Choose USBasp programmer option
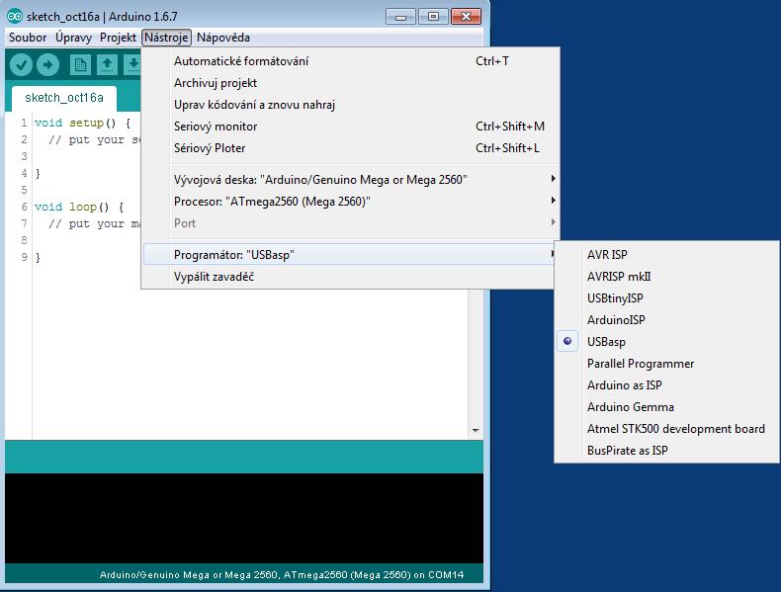Image resolution: width=781 pixels, height=592 pixels. pos(606,342)
